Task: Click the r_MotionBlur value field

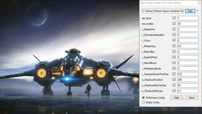Action: pos(188,52)
